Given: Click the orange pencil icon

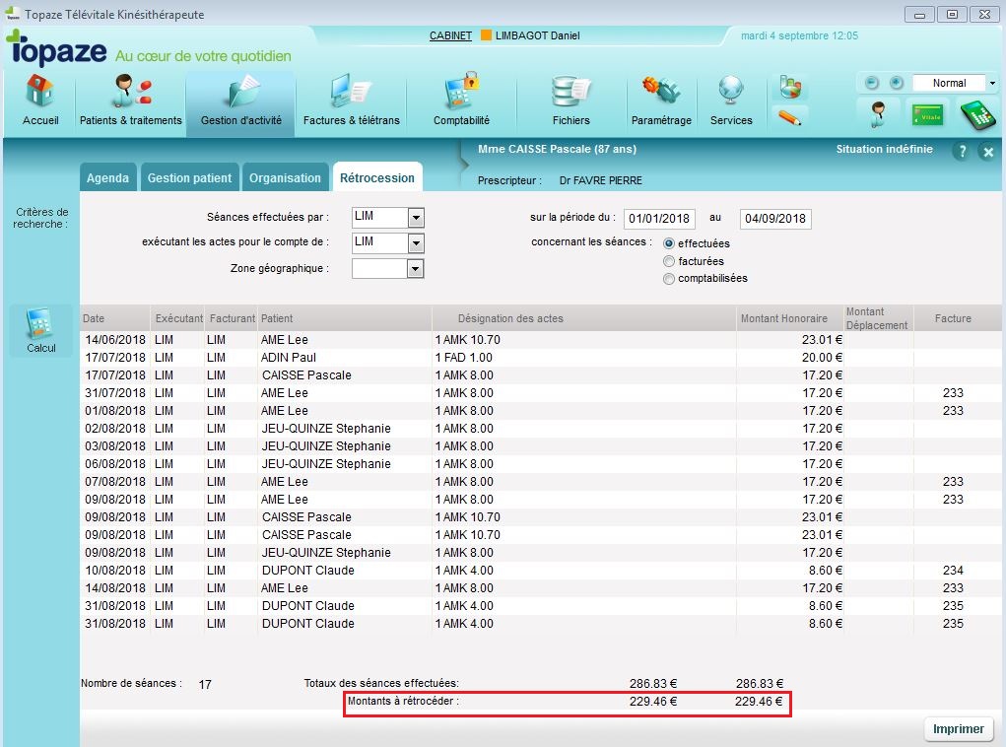Looking at the screenshot, I should pyautogui.click(x=790, y=117).
